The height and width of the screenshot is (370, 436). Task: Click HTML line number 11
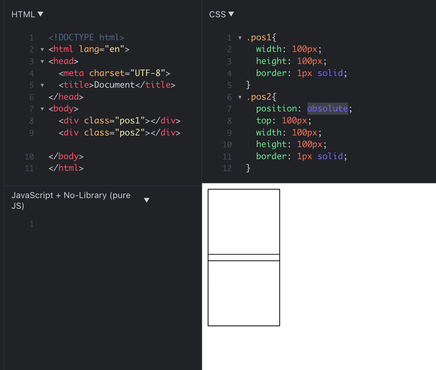[x=29, y=169]
